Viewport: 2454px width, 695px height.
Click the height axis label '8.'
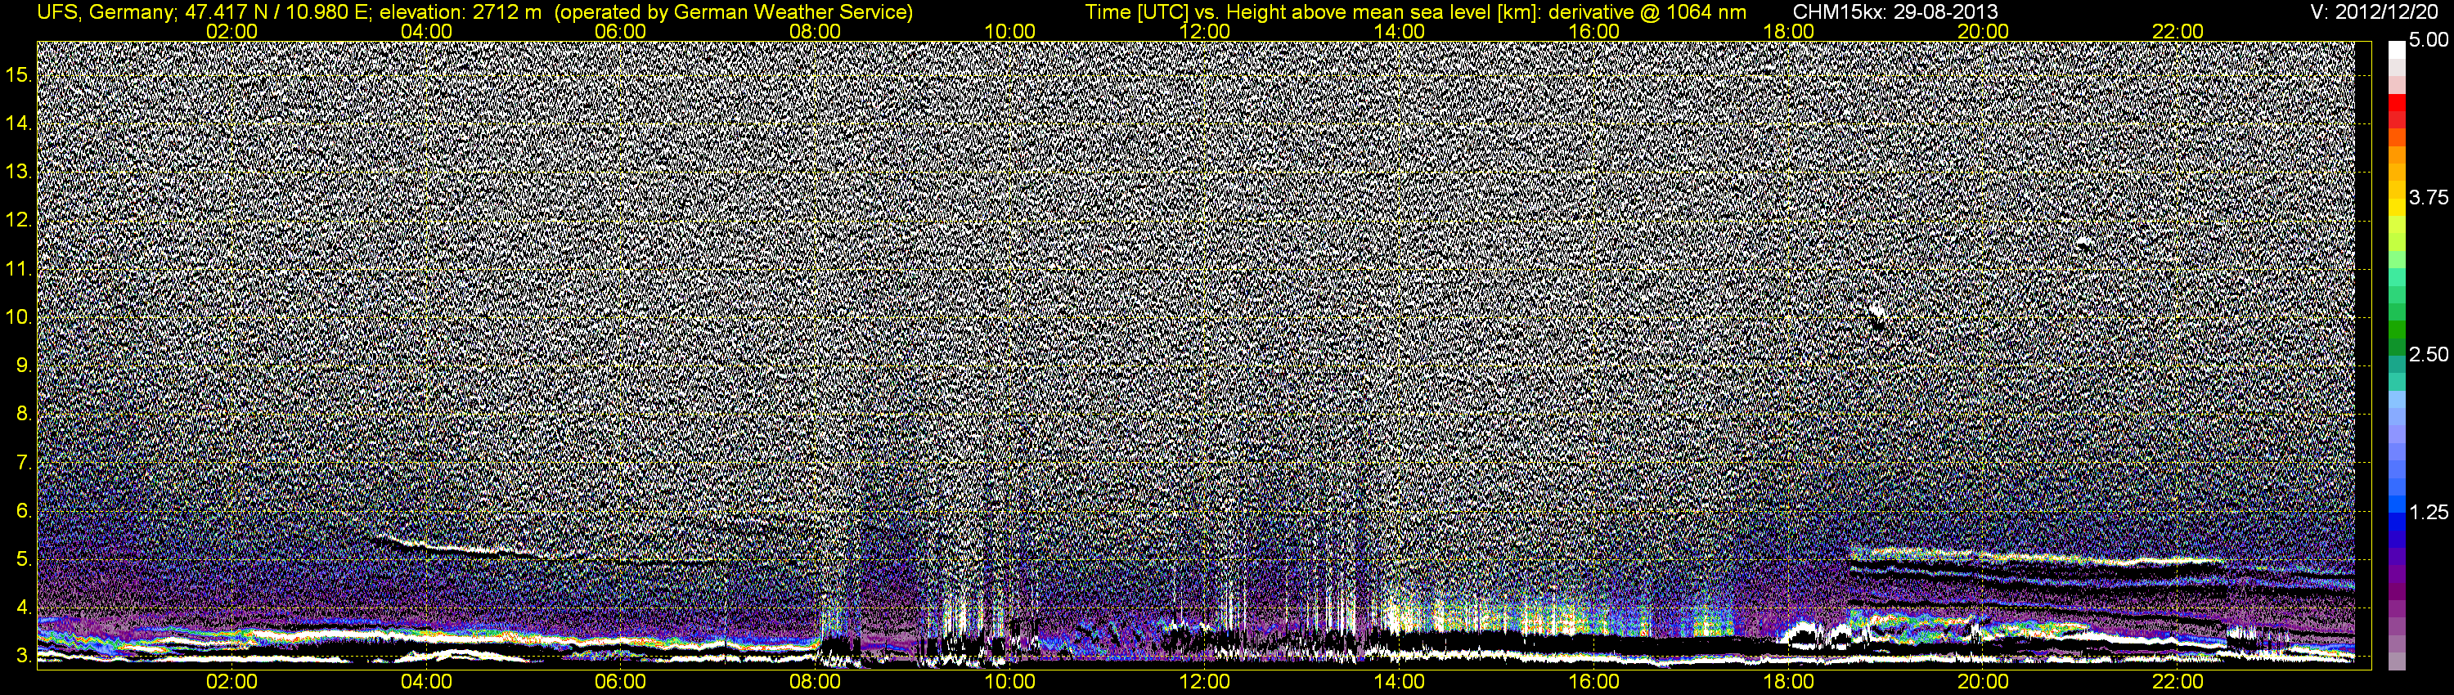coord(25,415)
